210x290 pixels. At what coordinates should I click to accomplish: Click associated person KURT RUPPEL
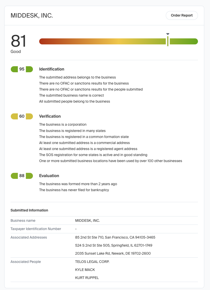87,278
